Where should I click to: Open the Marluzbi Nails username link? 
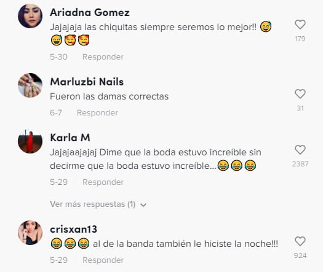click(x=87, y=82)
